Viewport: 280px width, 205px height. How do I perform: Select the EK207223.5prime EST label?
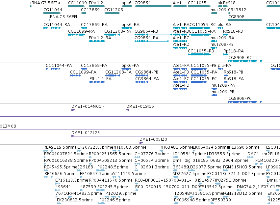point(95,147)
